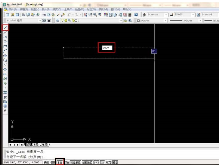
Task: Open the ByLayer linetype dropdown
Action: pos(201,21)
